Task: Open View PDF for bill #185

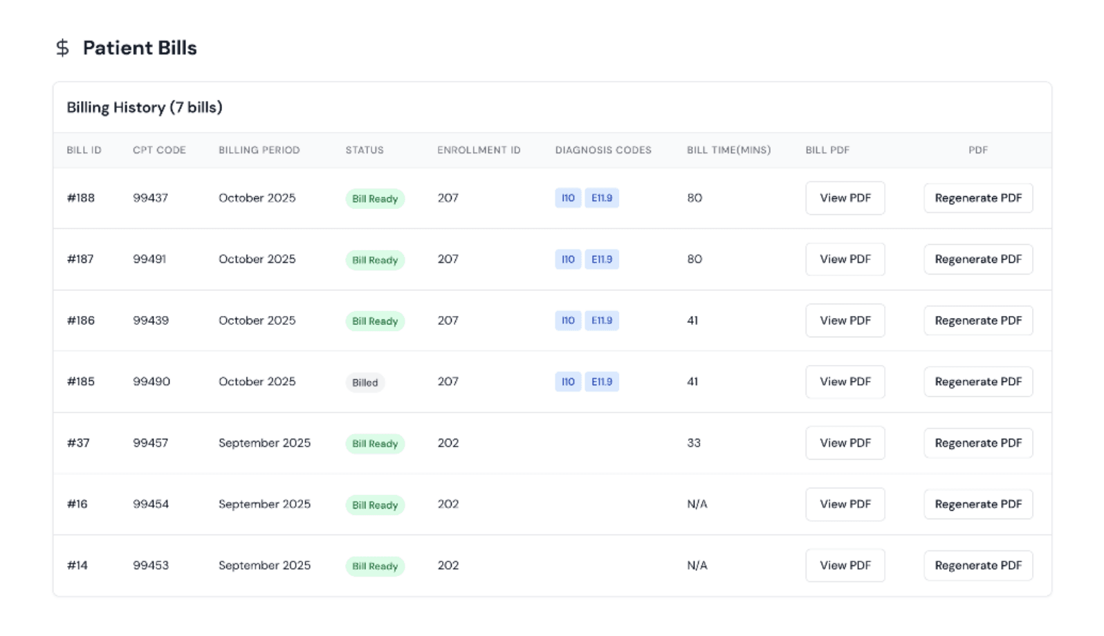Action: [x=845, y=382]
